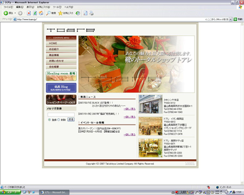Open the Search magnifier toolbar icon

tap(48, 13)
